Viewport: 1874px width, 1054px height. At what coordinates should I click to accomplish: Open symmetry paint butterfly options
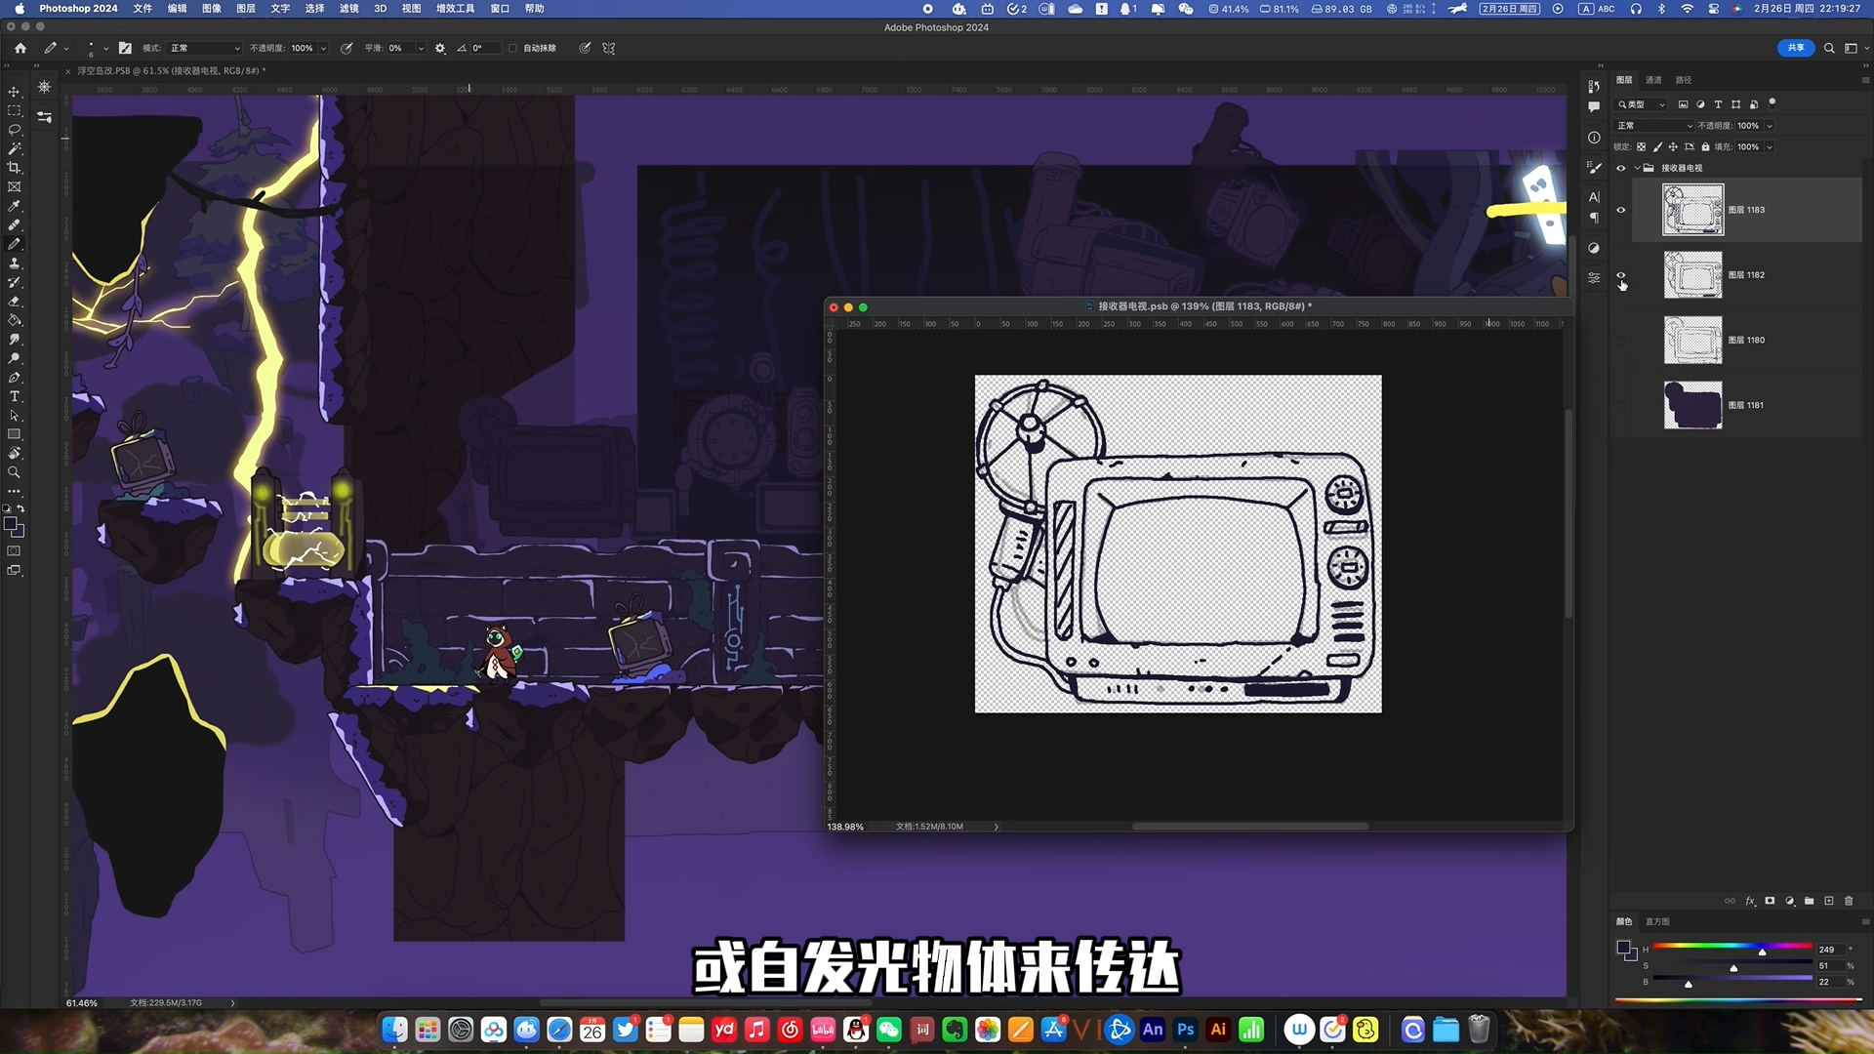click(x=608, y=48)
